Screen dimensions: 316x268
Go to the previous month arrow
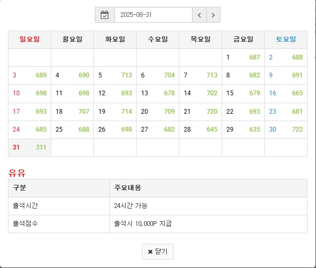tap(199, 15)
